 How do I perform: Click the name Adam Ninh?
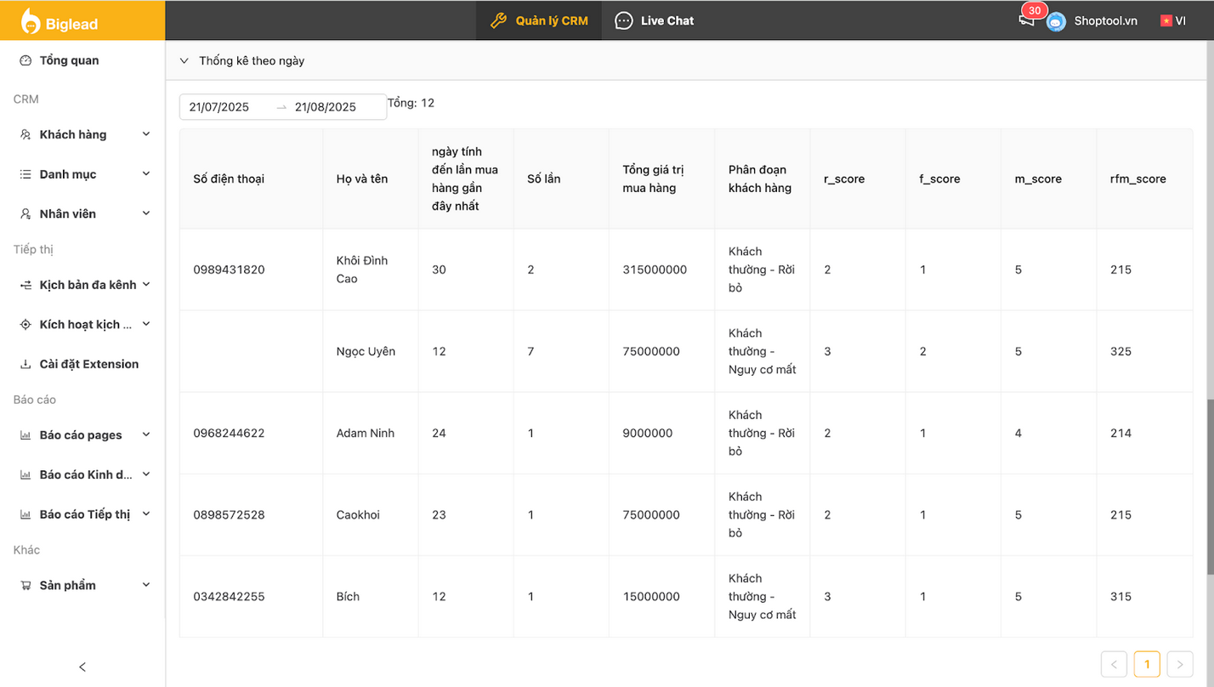[x=366, y=433]
